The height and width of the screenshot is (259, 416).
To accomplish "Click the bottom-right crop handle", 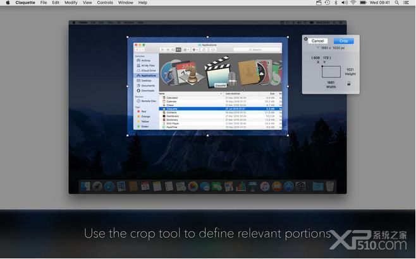I will coord(288,135).
